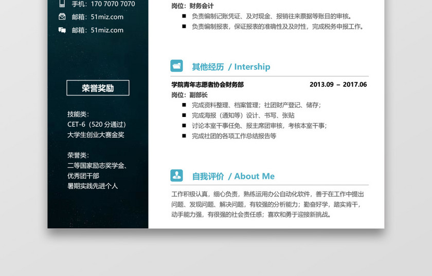Select bullet 完成资料整理、档案管理
432x276 pixels.
(256, 105)
